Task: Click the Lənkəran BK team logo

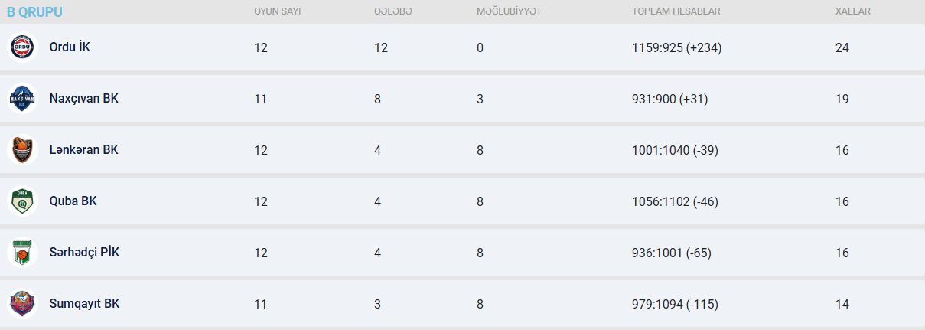Action: pyautogui.click(x=22, y=150)
